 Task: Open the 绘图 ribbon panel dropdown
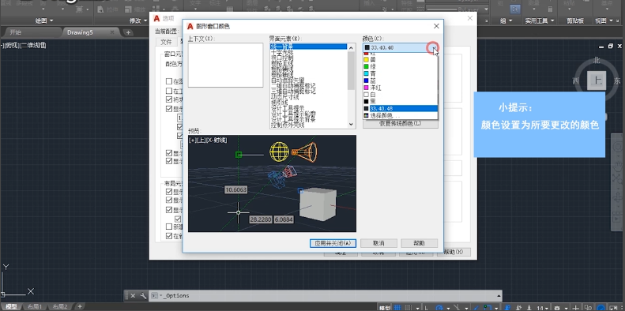(x=44, y=21)
